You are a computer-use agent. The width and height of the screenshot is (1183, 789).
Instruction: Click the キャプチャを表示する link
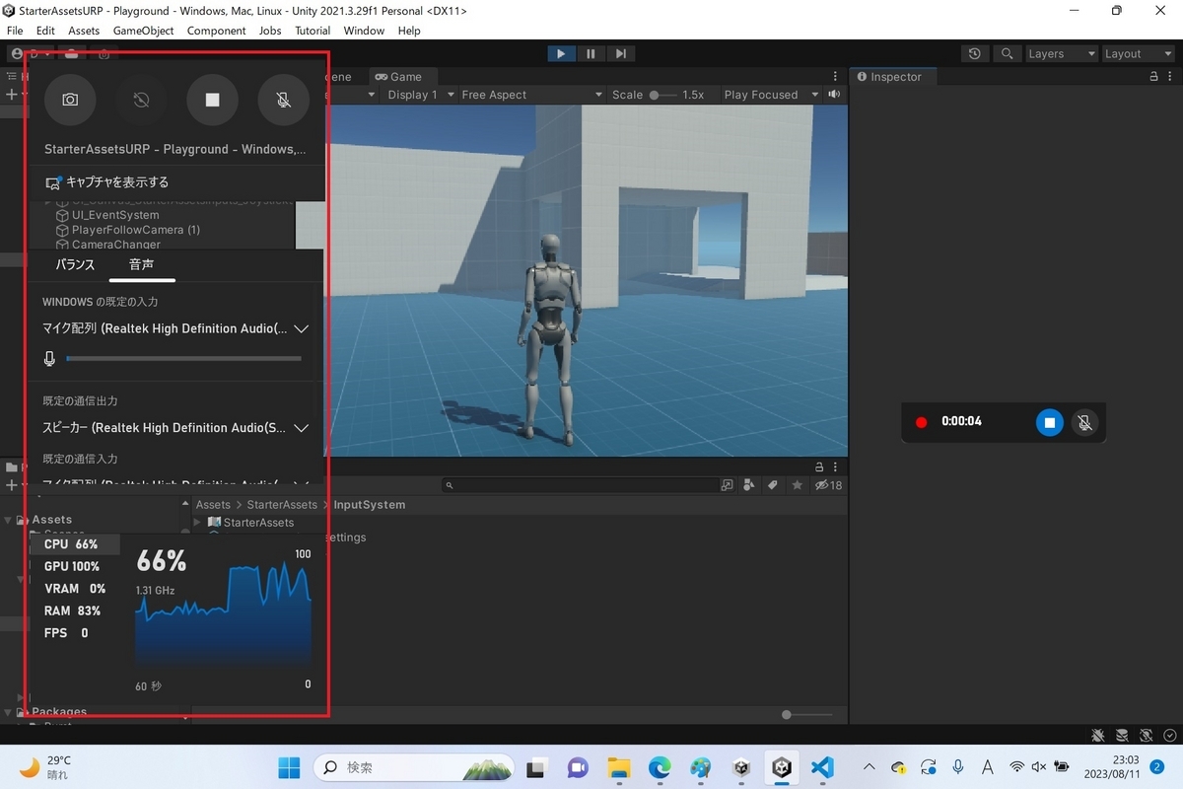tap(107, 182)
